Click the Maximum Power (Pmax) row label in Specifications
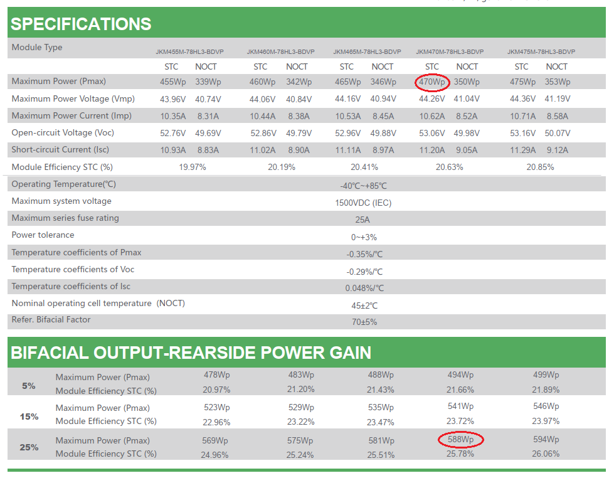The width and height of the screenshot is (614, 478). pyautogui.click(x=59, y=81)
